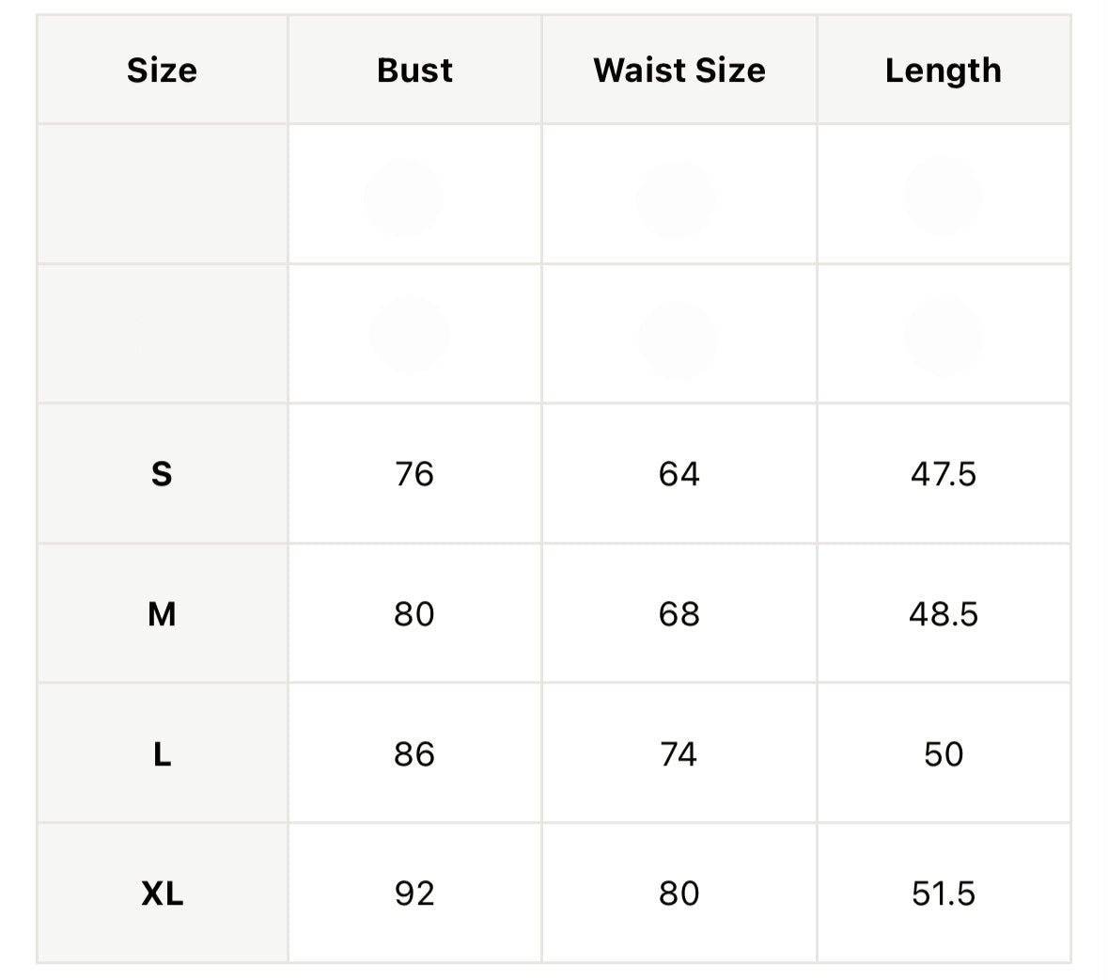Select the S size row label
Viewport: 1108px width, 980px height.
(162, 474)
